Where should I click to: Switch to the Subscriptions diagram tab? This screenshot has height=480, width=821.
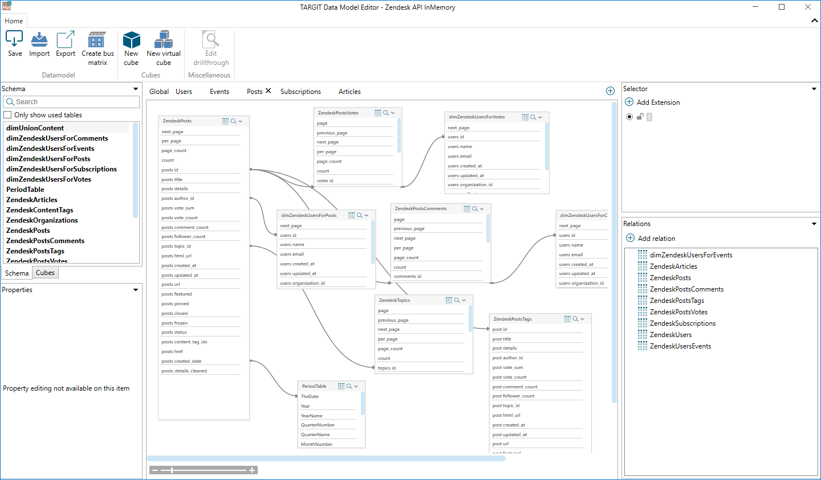300,92
